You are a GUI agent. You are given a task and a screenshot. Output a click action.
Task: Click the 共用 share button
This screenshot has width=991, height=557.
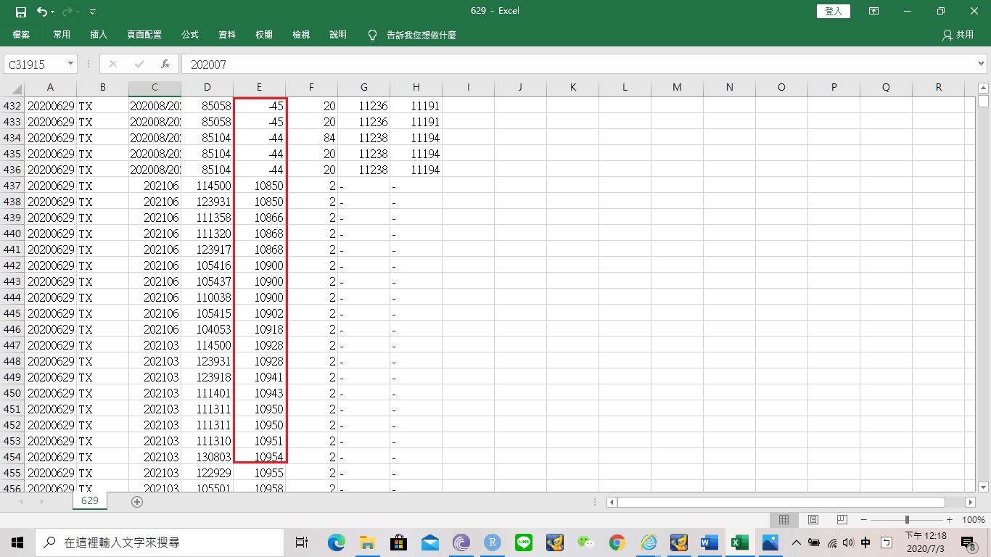click(958, 35)
